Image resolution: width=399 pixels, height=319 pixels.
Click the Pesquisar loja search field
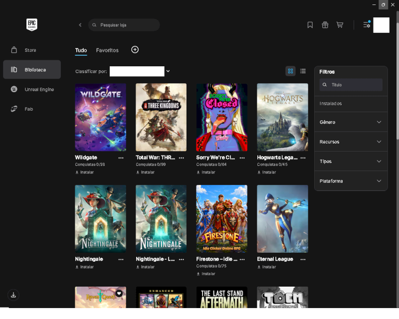point(124,25)
